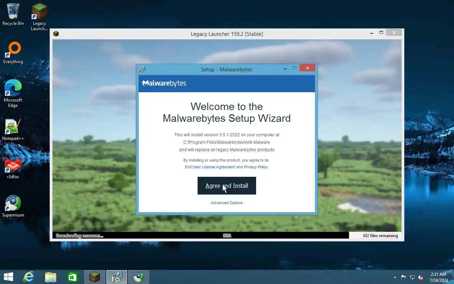
Task: Maximize the Legacy Launcher window
Action: point(381,33)
